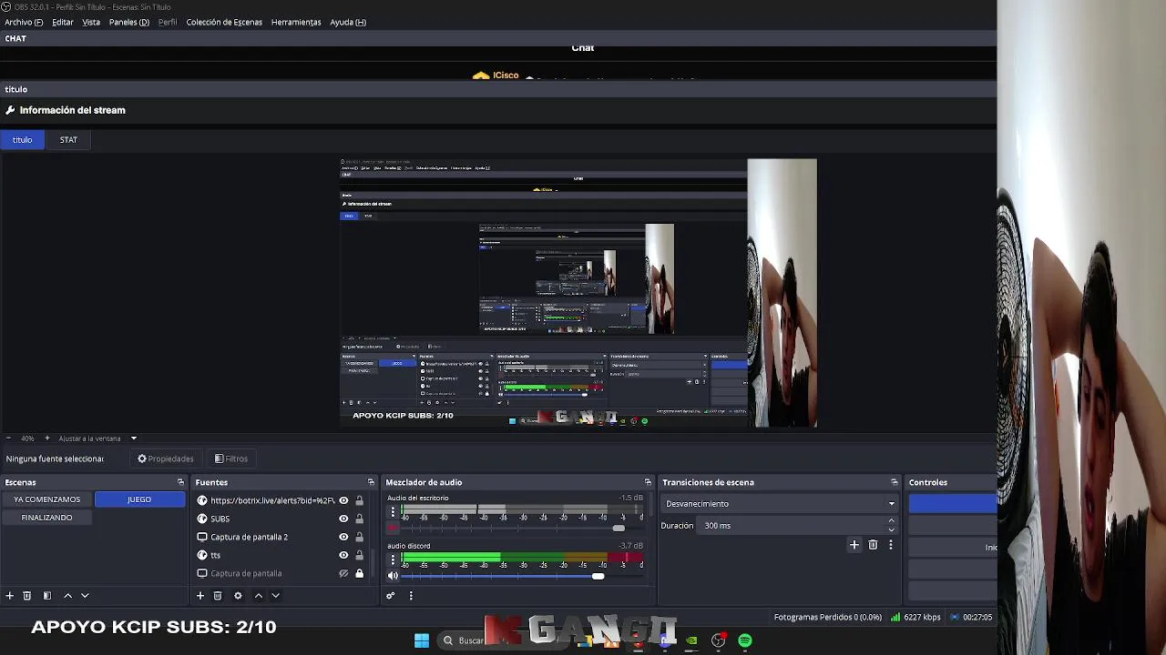Screen dimensions: 1166x655
Task: Open options dots for audio discord
Action: click(x=393, y=559)
